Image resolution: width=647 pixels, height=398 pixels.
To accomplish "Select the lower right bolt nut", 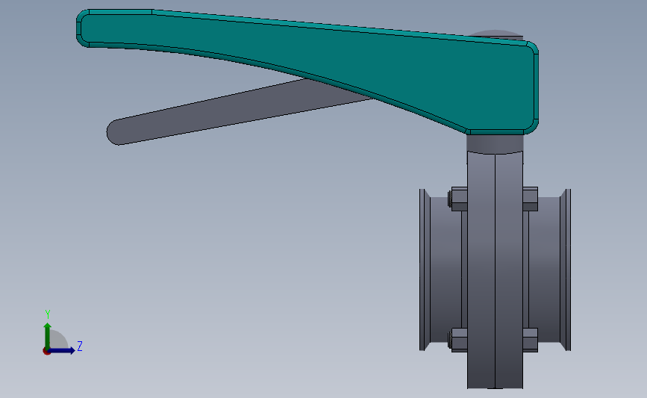I will click(531, 340).
